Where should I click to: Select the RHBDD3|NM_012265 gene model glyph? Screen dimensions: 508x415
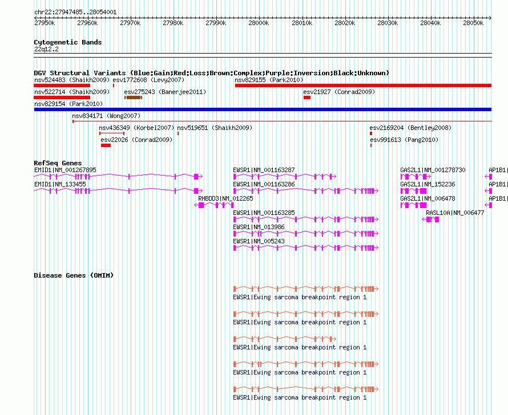[x=214, y=205]
